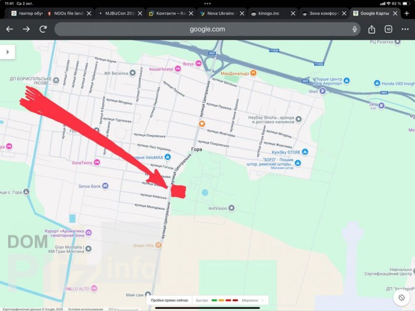Open the share sheet icon
The image size is (415, 311).
(372, 29)
